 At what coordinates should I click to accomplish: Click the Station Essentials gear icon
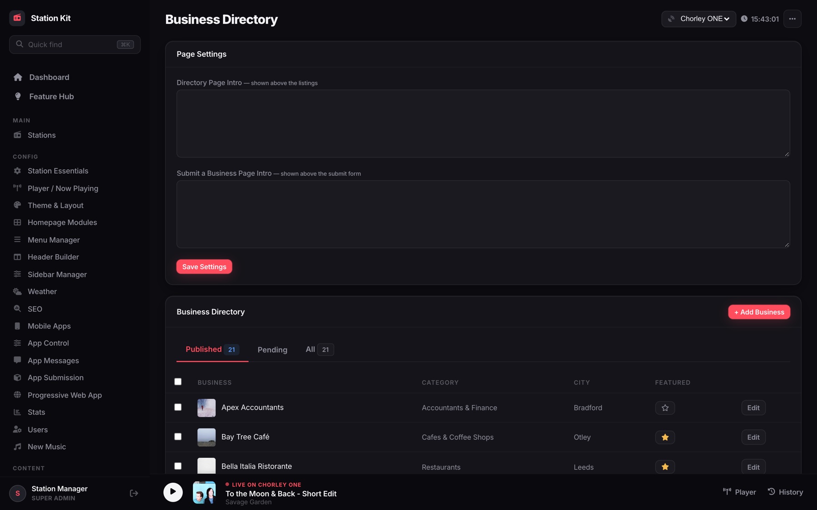(x=17, y=171)
